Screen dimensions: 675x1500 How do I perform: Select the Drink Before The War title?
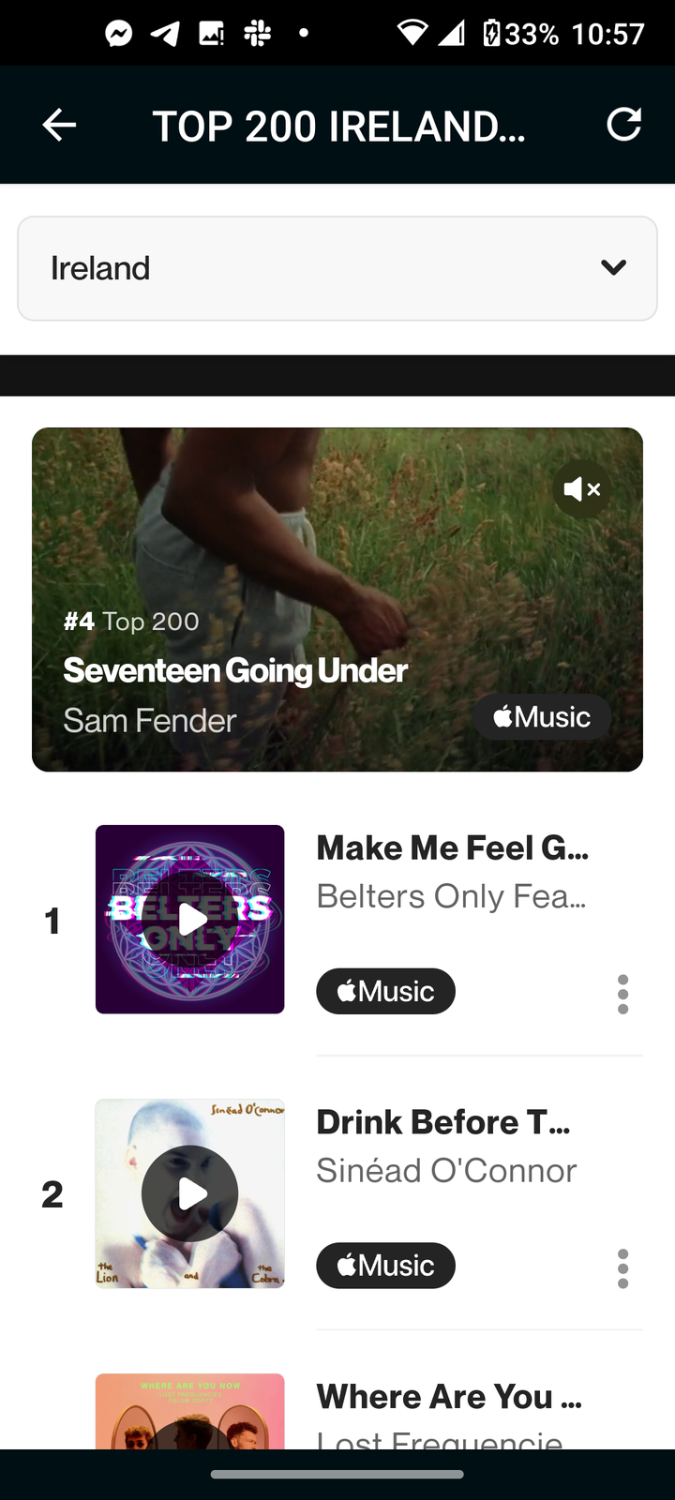[x=443, y=1122]
